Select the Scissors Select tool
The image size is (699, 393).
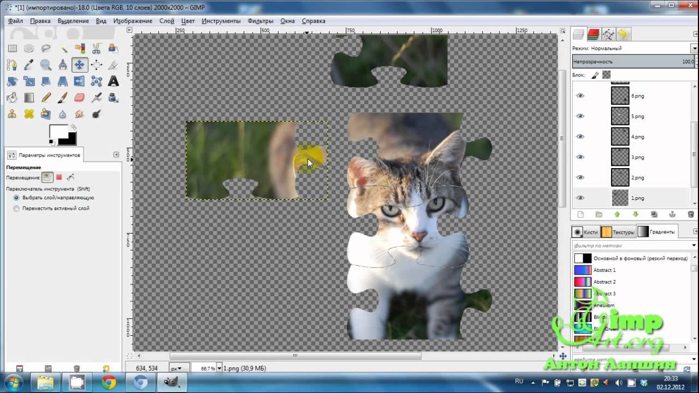[97, 49]
